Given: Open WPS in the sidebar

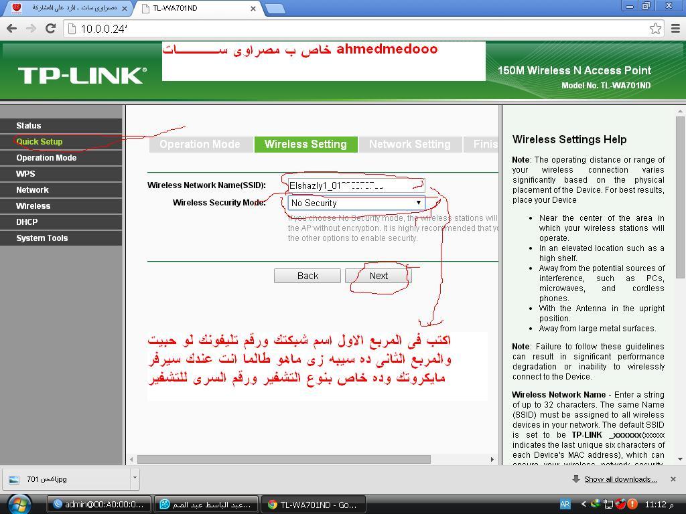Looking at the screenshot, I should [x=61, y=174].
